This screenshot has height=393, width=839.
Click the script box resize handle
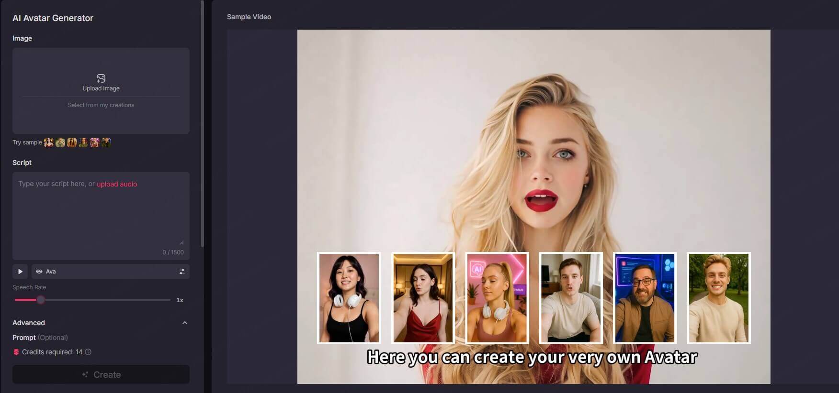coord(181,242)
